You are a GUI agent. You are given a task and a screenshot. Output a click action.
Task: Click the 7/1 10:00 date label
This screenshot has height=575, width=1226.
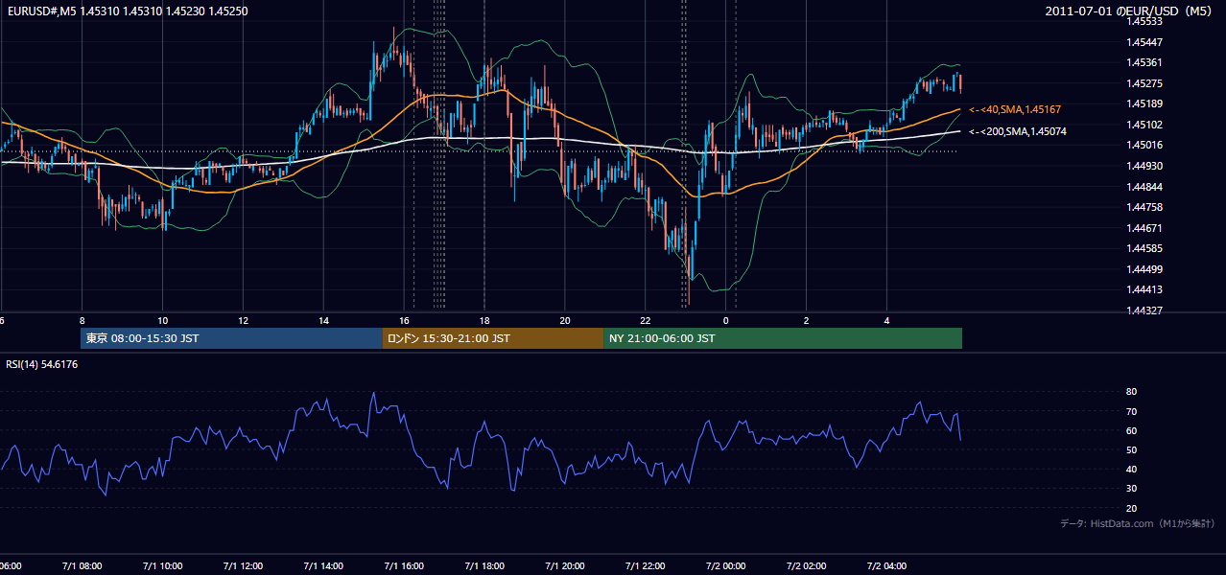[x=162, y=566]
